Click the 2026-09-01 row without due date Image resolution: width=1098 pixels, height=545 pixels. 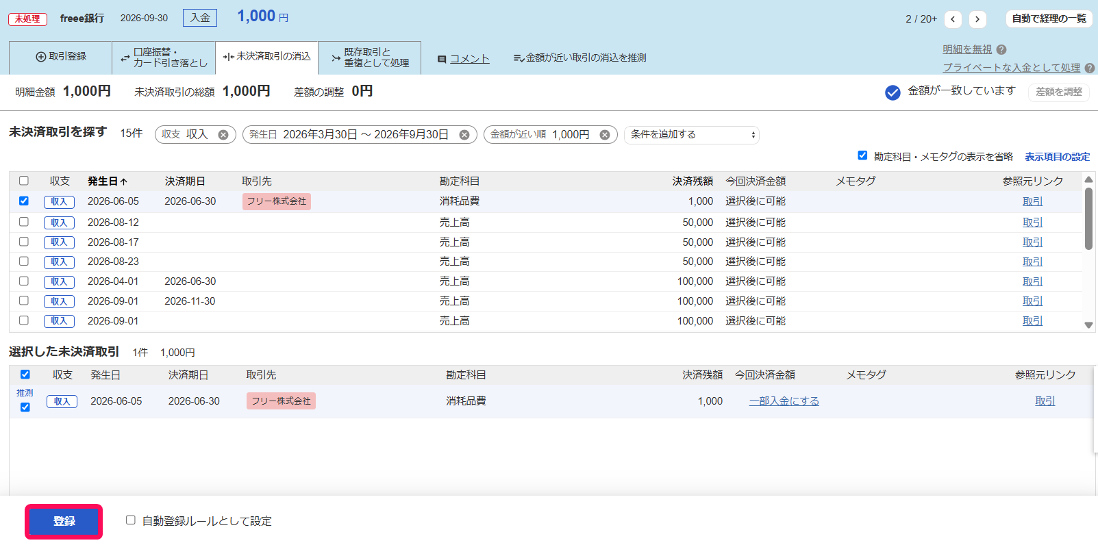545,321
